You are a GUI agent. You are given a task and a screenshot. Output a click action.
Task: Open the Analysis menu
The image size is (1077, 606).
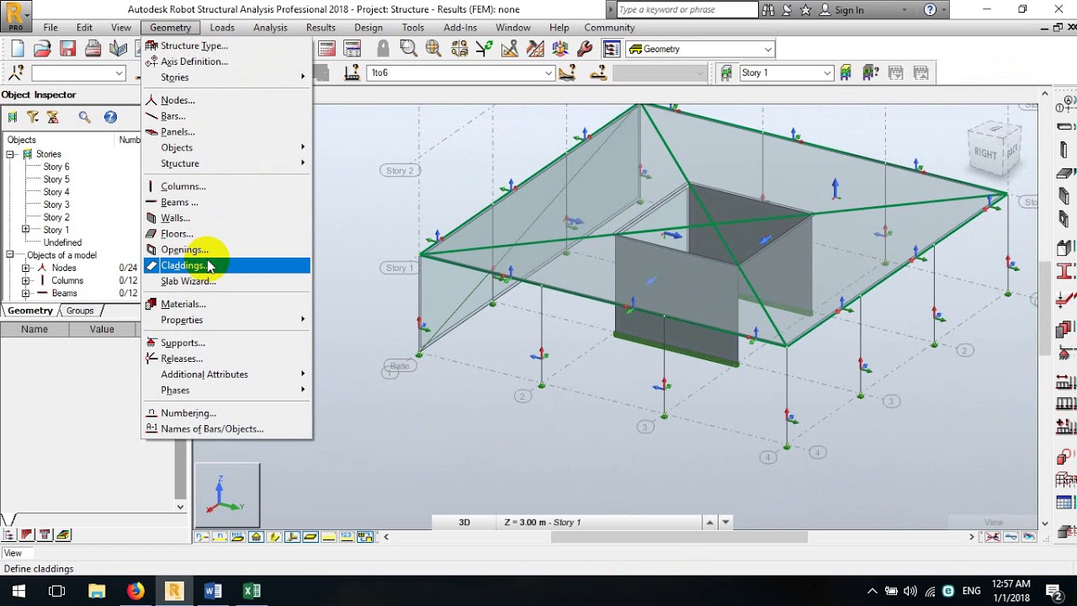click(x=270, y=28)
